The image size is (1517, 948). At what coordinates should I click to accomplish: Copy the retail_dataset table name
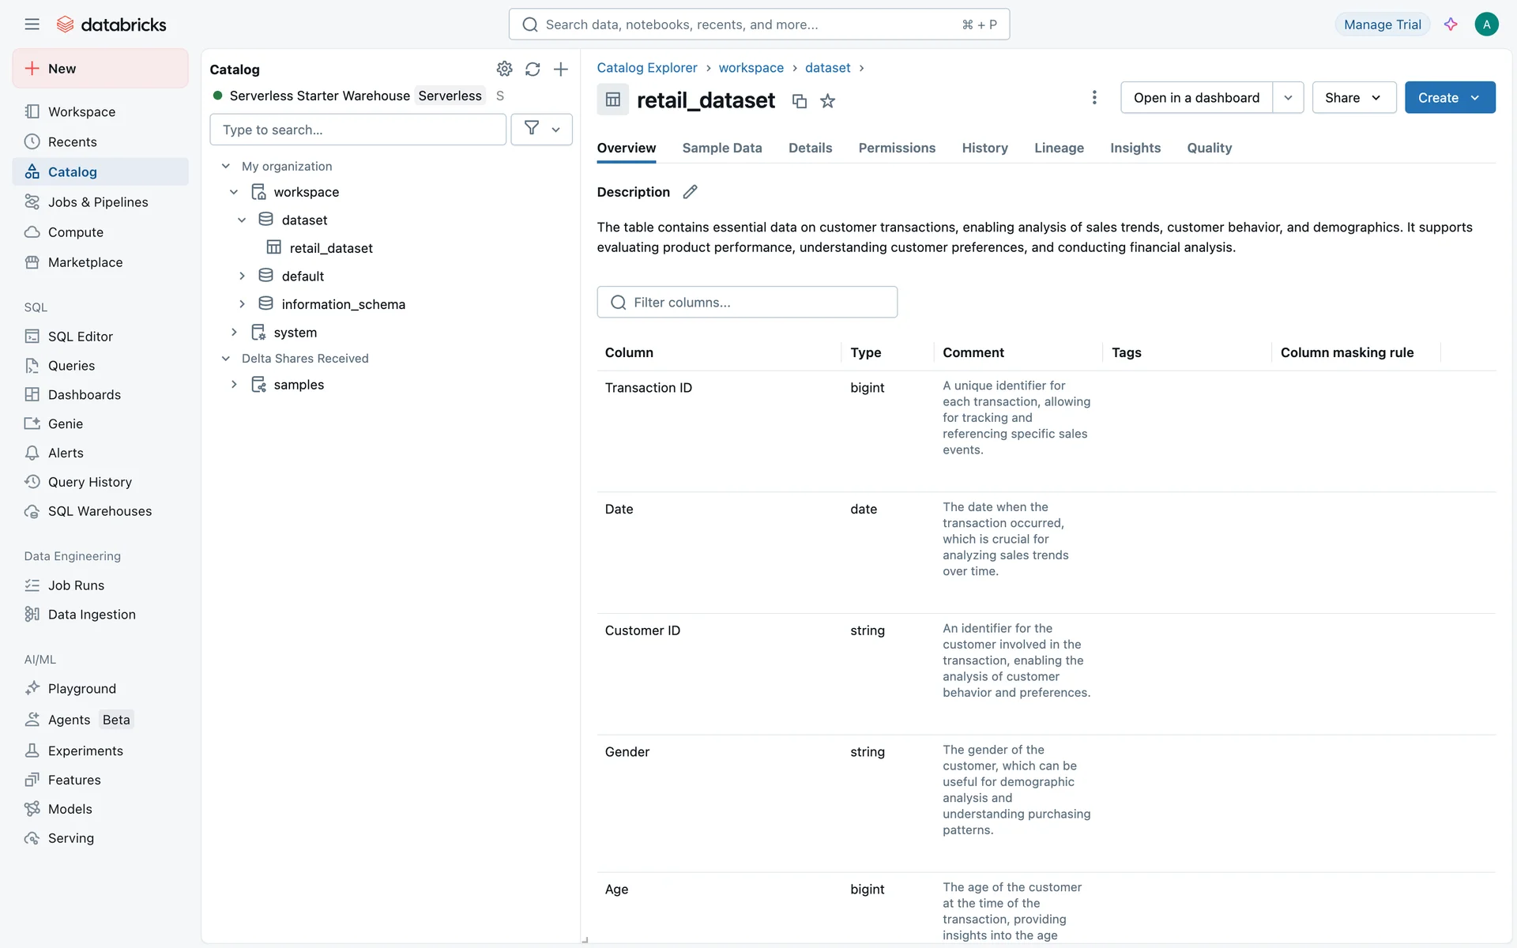800,101
